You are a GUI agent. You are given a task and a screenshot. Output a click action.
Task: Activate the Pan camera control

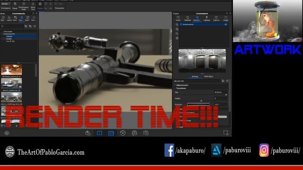(x=46, y=6)
